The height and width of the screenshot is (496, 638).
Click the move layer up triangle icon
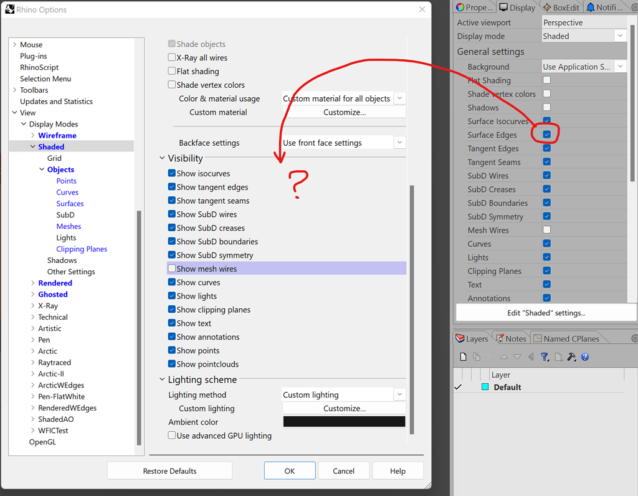pos(503,356)
